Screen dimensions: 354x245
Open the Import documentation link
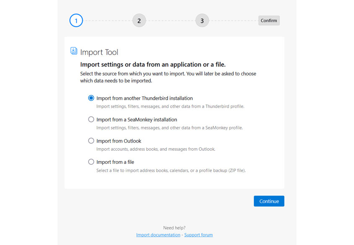click(158, 235)
